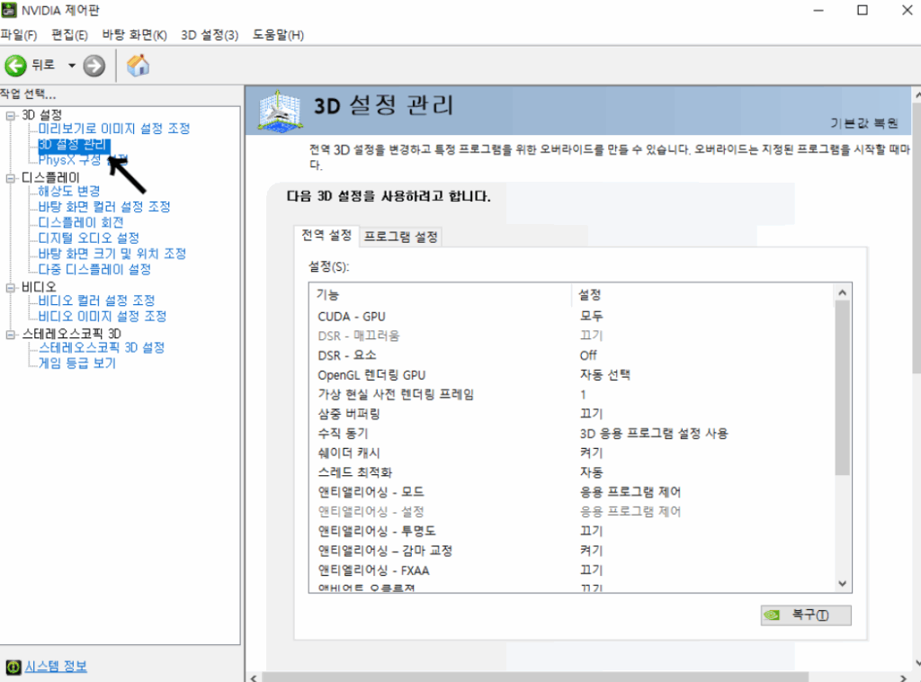Click the 시스템 정보 icon
Screen dimensions: 921x682
(x=13, y=667)
